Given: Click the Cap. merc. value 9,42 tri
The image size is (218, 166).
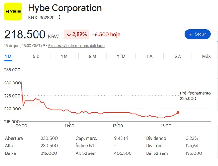Looking at the screenshot, I should click(121, 138).
